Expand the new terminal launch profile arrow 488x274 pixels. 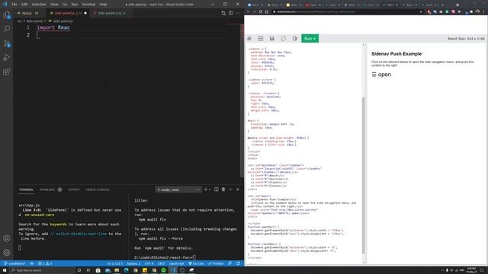[210, 190]
